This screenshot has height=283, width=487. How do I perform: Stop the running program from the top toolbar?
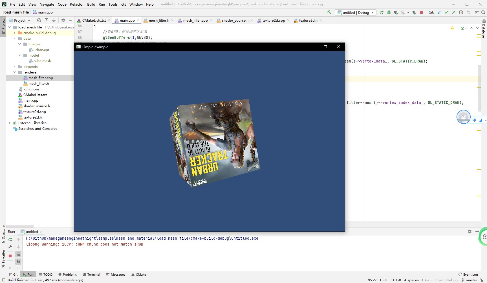pyautogui.click(x=421, y=12)
